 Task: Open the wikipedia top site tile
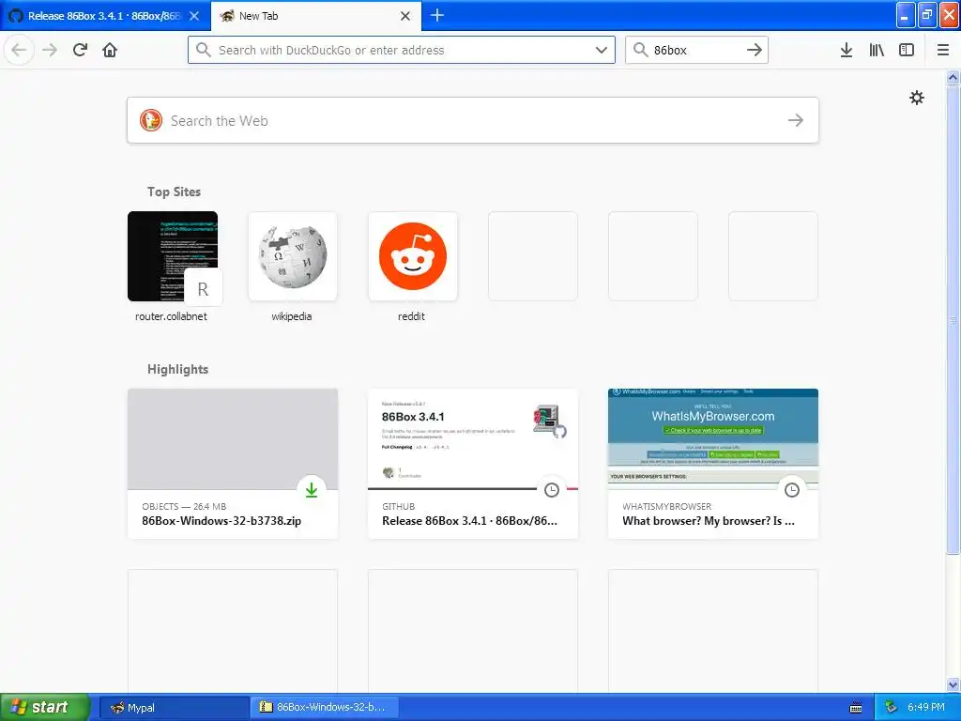[x=293, y=256]
